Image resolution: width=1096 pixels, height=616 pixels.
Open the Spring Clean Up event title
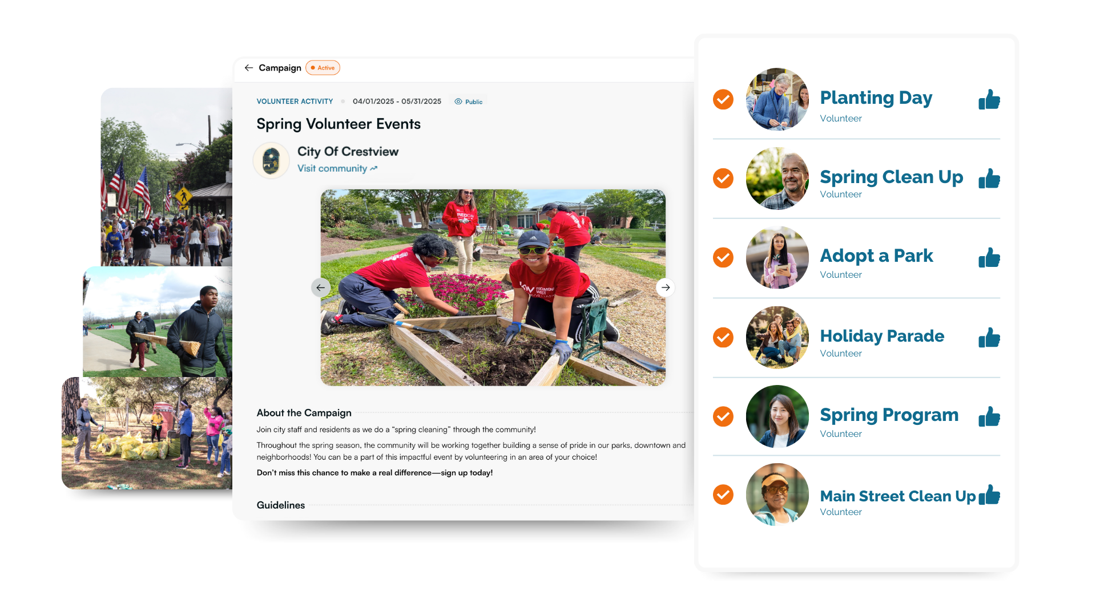(x=891, y=177)
